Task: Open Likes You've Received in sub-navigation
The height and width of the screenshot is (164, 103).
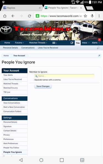Action: (48, 48)
